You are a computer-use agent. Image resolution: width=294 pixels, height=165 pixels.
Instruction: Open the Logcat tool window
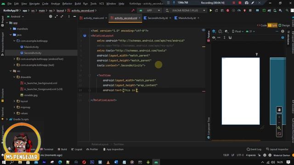77,149
